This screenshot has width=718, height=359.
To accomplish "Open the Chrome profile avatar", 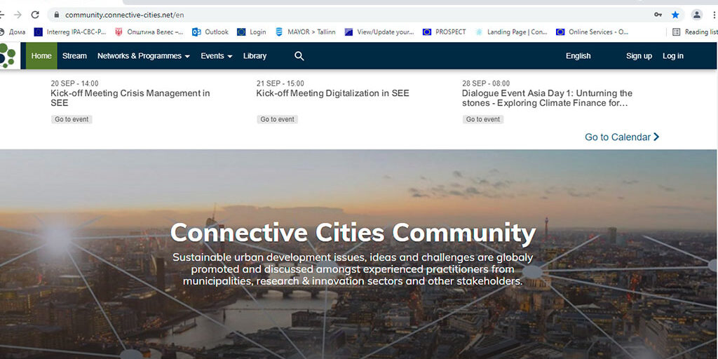I will [x=696, y=15].
